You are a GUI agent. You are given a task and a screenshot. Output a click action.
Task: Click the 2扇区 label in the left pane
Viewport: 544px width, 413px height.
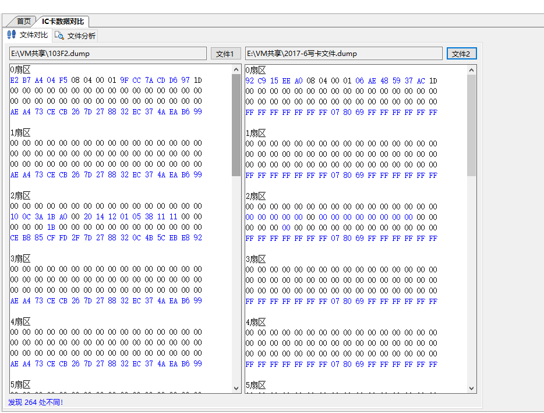(x=20, y=195)
